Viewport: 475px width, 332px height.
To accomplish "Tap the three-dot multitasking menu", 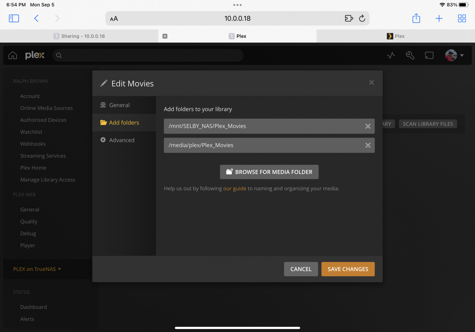I will [x=237, y=5].
